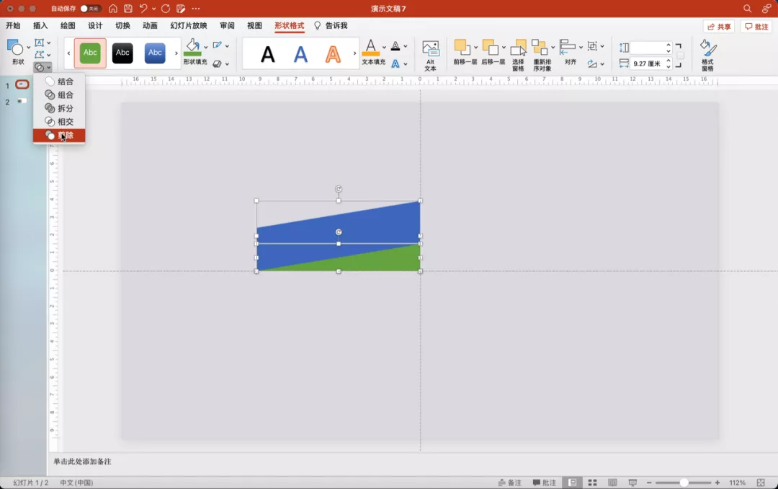Choose 剪除 (Subtract) from merge menu
Viewport: 778px width, 489px height.
[x=59, y=135]
